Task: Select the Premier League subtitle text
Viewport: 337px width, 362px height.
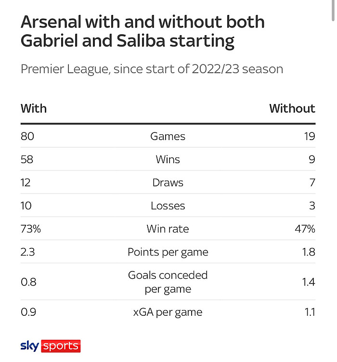Action: tap(152, 69)
